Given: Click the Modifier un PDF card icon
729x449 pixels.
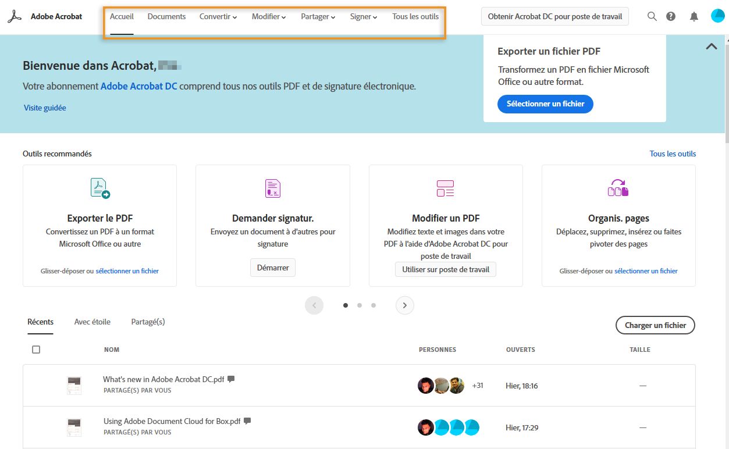Looking at the screenshot, I should point(445,188).
